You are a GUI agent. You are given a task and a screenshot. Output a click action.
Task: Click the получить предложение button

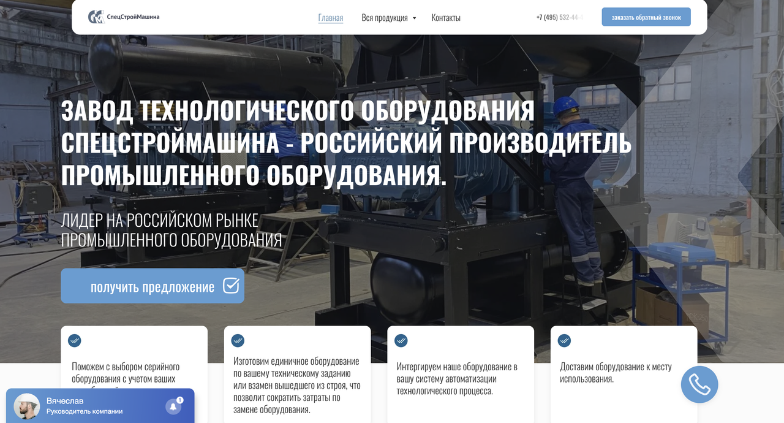(x=153, y=286)
